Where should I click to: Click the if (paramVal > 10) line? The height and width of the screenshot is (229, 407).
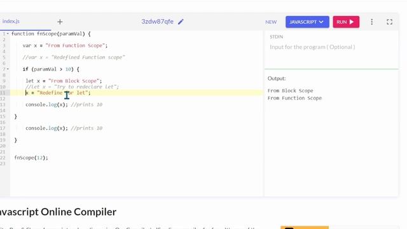[x=51, y=69]
